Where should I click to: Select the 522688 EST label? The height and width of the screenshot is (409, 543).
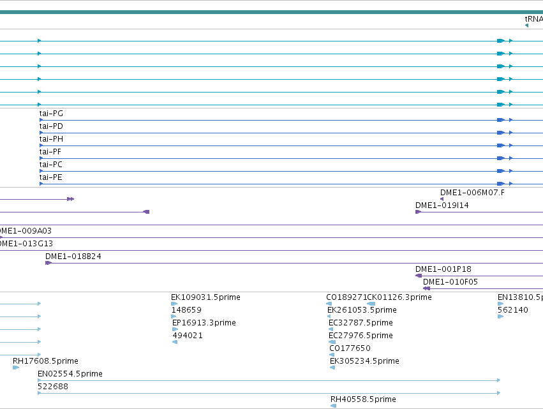click(52, 387)
